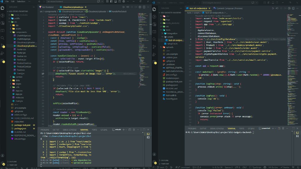Open Search view in the frontend window

pos(3,38)
